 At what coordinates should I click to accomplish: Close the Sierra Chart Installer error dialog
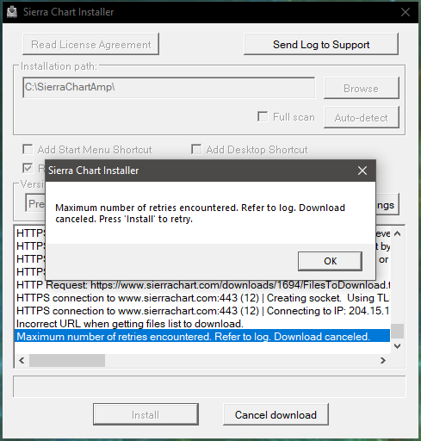pyautogui.click(x=362, y=171)
